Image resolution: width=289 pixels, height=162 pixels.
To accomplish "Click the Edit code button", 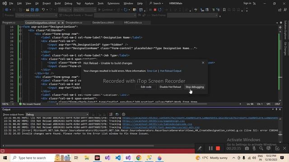I will pos(146,87).
